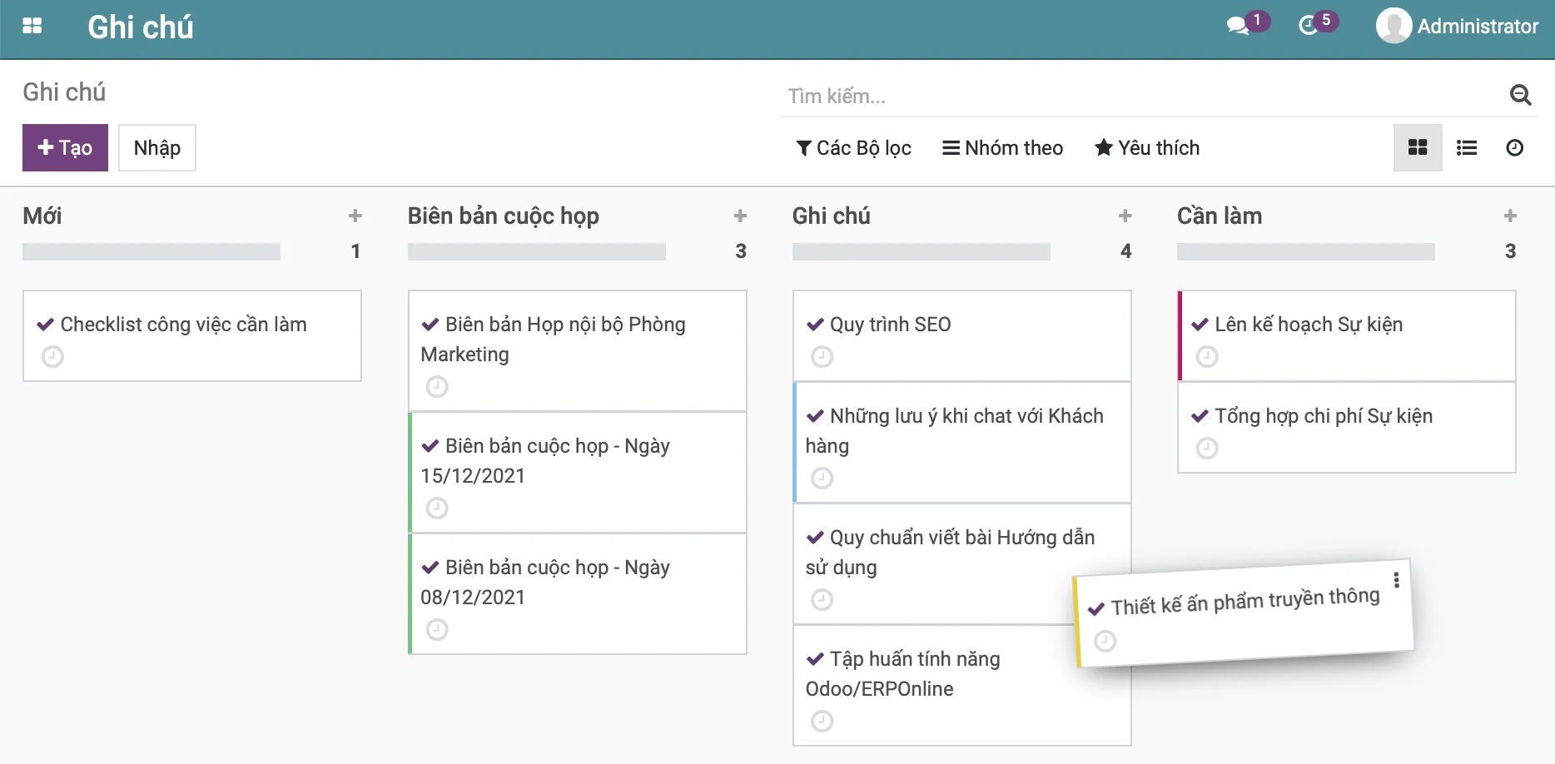Add a note in Ghi chú column
Screen dimensions: 1555x764
tap(1125, 216)
